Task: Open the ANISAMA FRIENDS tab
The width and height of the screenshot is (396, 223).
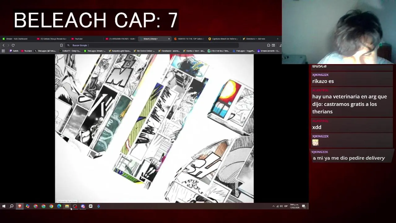Action: click(x=121, y=39)
